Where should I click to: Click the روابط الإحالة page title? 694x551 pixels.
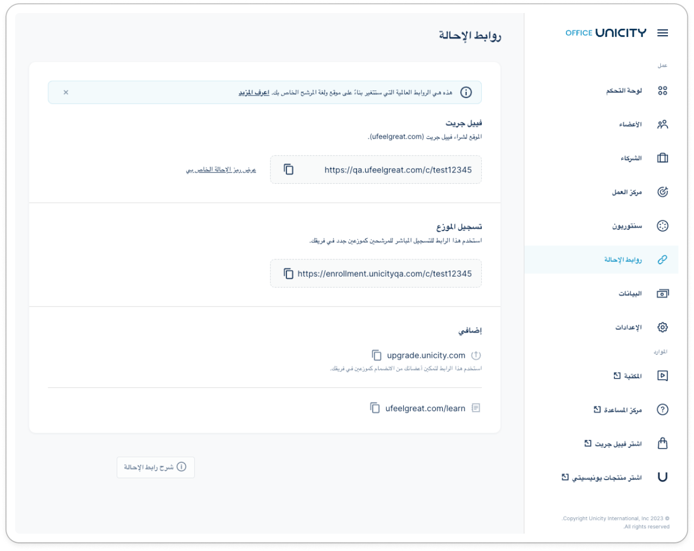[470, 36]
